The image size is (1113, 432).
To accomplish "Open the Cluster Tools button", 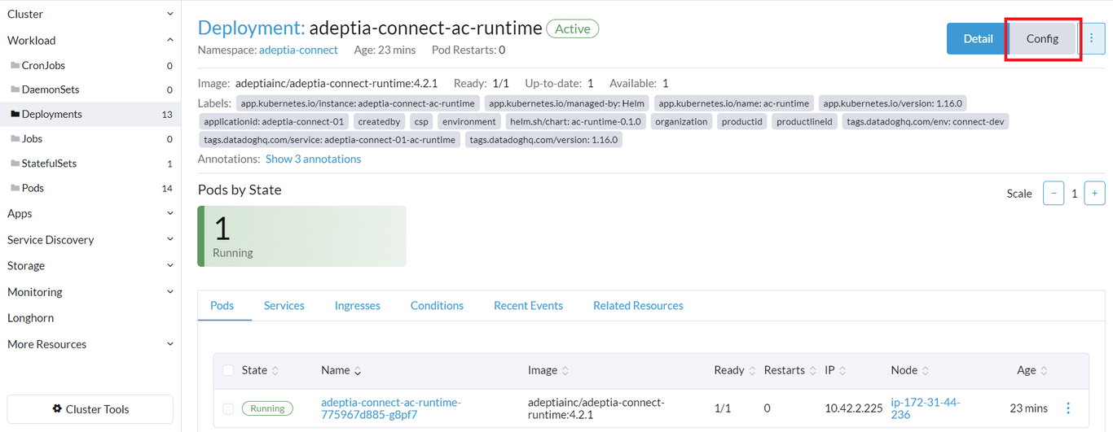I will (x=90, y=409).
